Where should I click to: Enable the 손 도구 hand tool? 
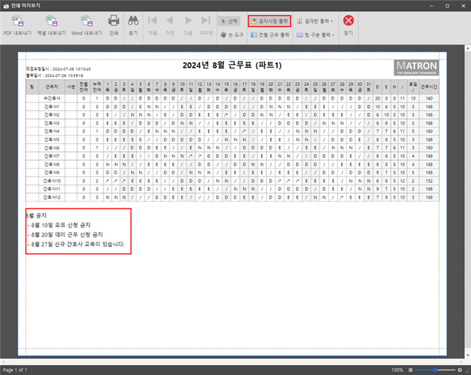pyautogui.click(x=231, y=34)
